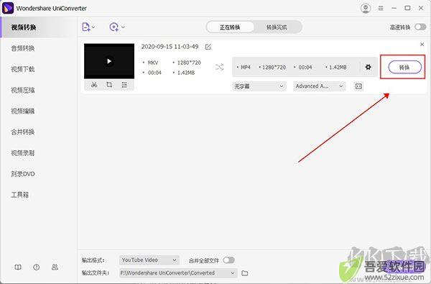Click the 转换 convert button
The image size is (431, 284).
[404, 67]
